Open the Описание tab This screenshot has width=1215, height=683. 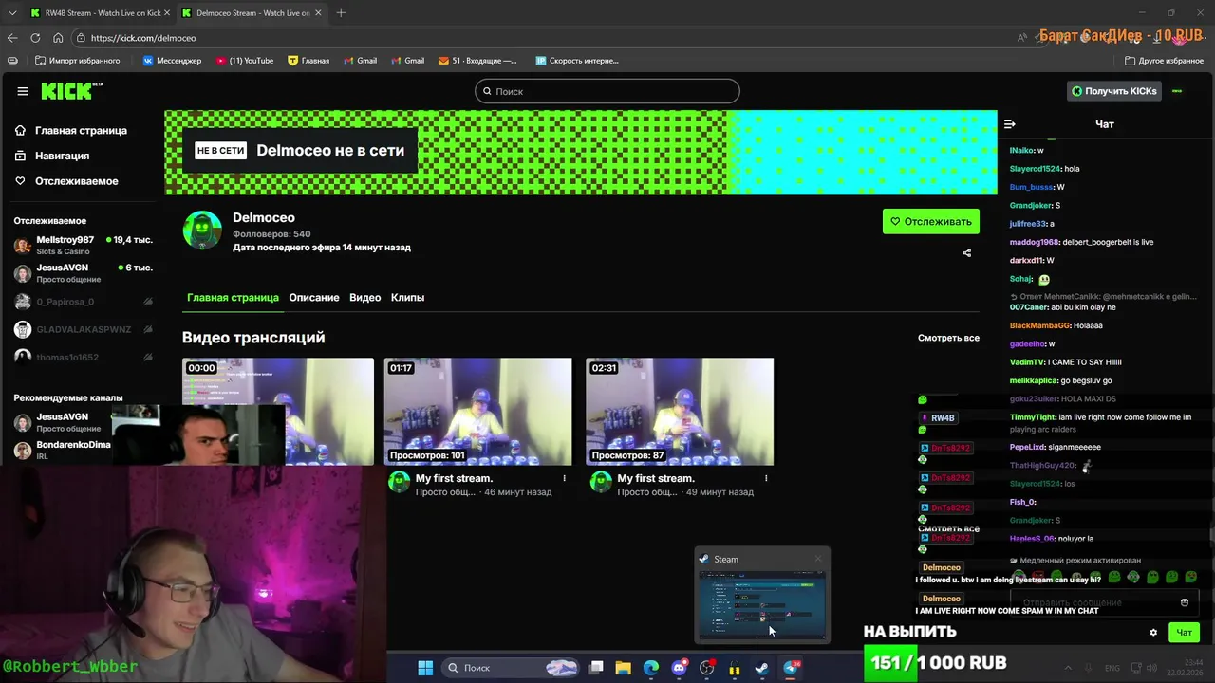(x=314, y=297)
